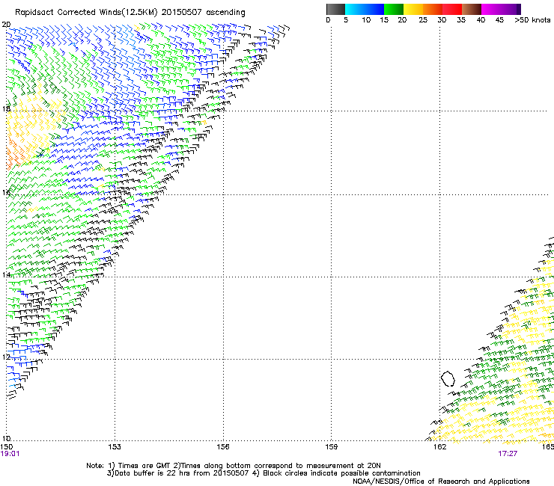The width and height of the screenshot is (554, 486).
Task: Click the latitude label 14
Action: tap(6, 275)
